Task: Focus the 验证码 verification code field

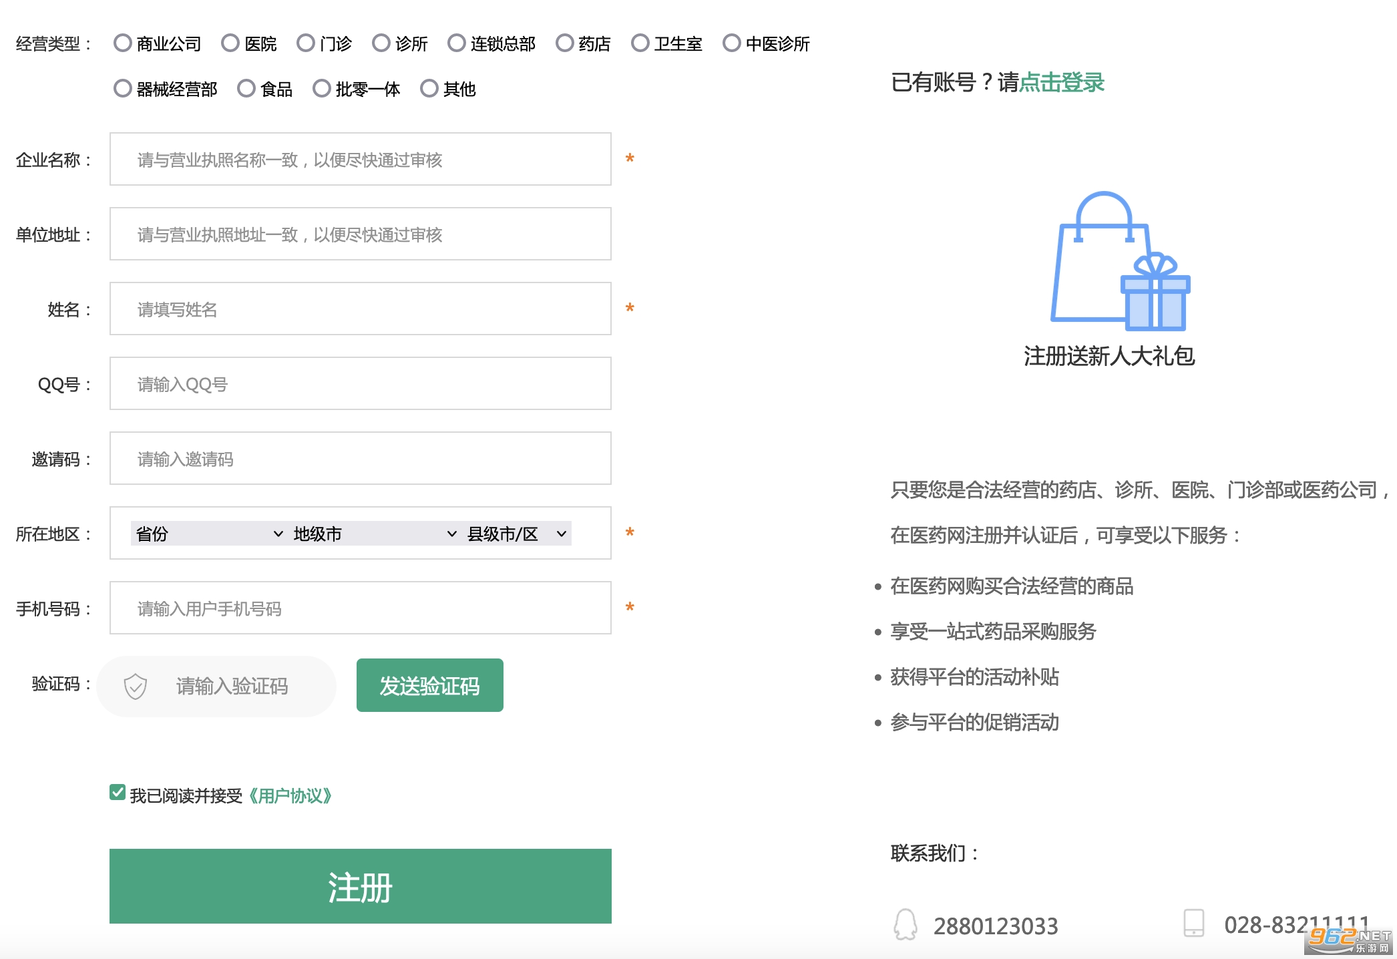Action: coord(216,687)
